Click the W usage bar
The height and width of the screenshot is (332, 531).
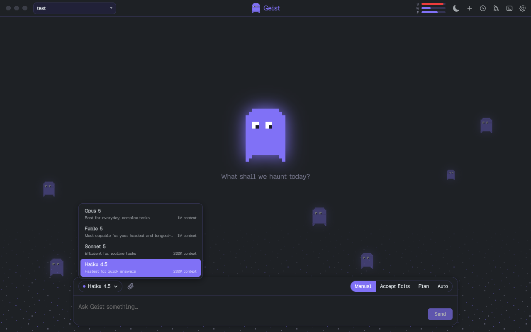pos(434,8)
